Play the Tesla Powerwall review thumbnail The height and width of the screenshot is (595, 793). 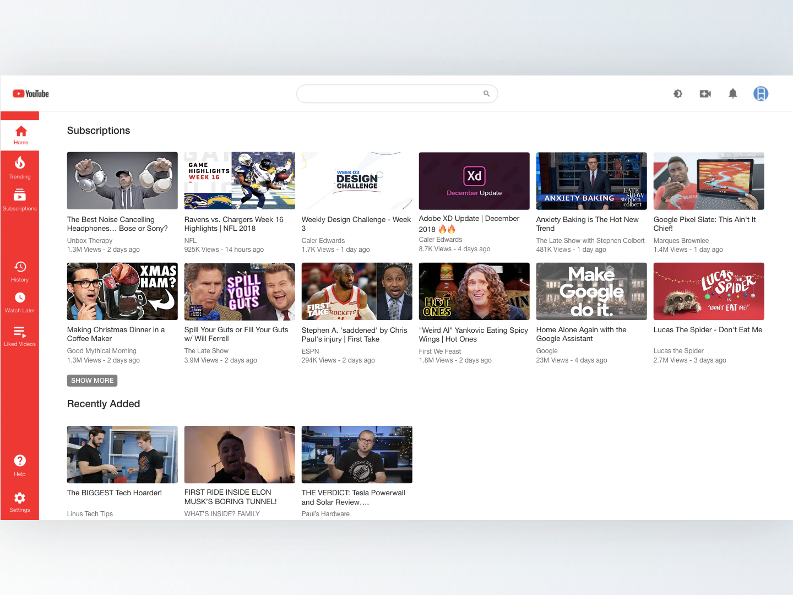coord(357,455)
